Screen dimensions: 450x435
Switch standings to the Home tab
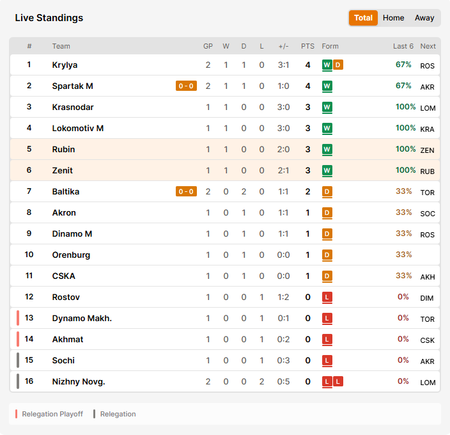click(x=393, y=18)
